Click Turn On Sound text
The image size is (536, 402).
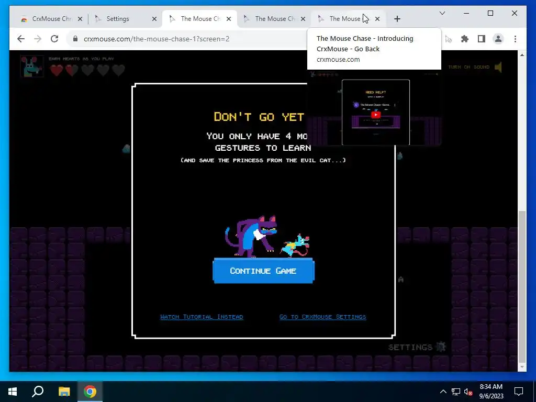pyautogui.click(x=468, y=67)
